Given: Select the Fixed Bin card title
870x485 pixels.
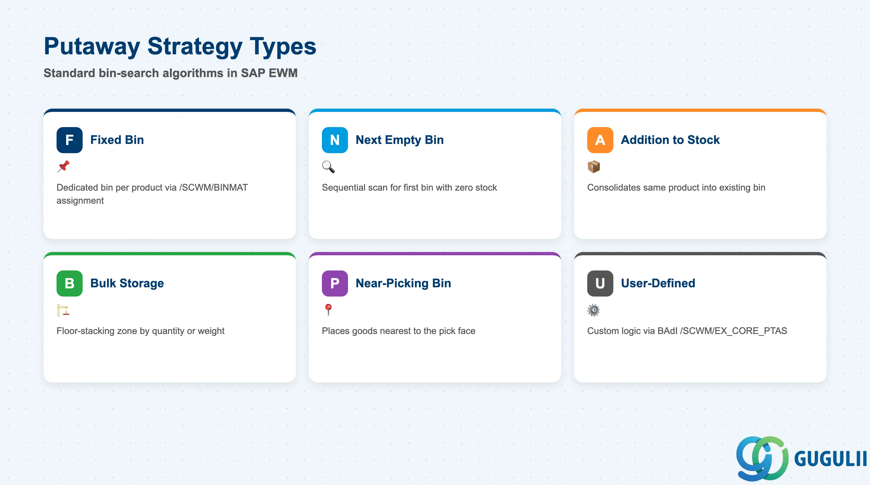Looking at the screenshot, I should pos(117,140).
